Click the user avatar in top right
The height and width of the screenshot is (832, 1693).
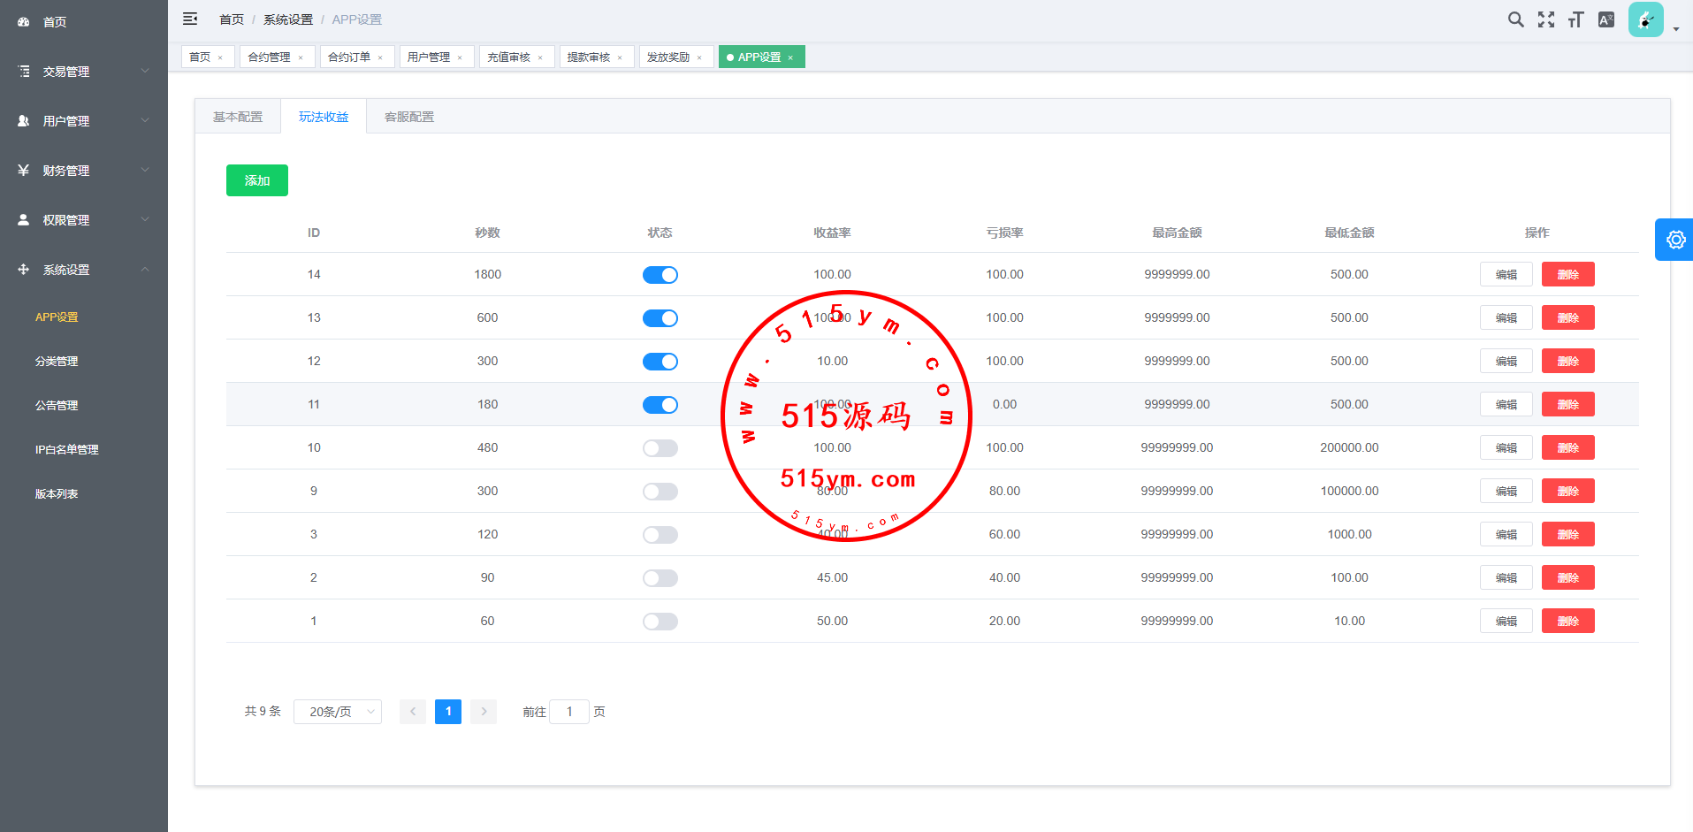1645,19
